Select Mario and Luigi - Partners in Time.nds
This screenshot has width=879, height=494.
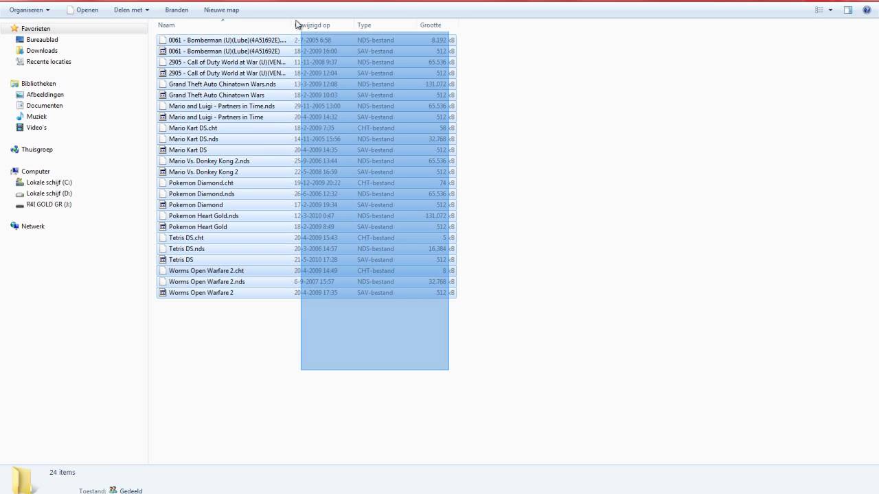222,106
